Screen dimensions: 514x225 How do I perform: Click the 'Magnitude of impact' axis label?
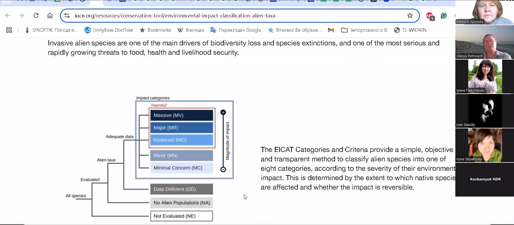point(228,141)
